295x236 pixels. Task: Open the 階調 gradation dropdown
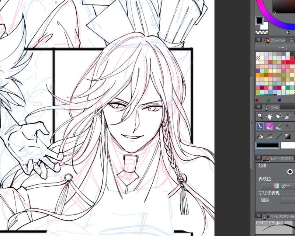(x=288, y=200)
